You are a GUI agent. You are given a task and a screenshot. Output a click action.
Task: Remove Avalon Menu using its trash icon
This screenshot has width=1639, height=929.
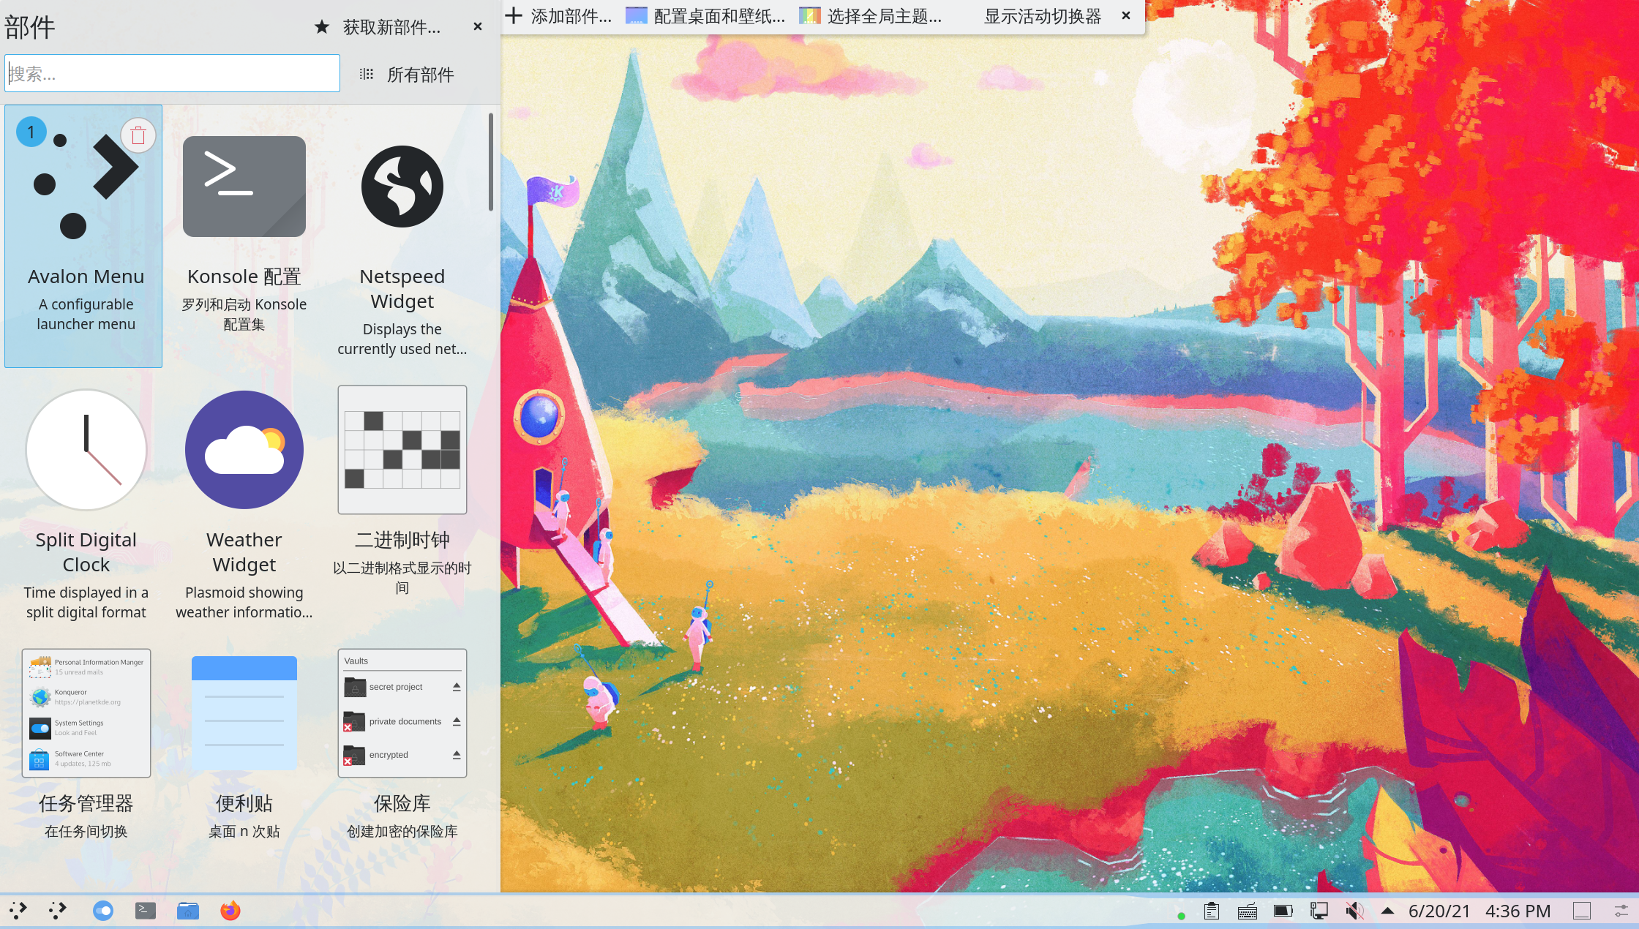click(138, 135)
